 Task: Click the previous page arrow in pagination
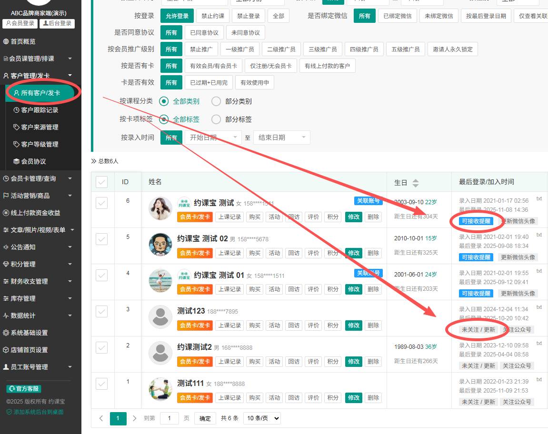(x=101, y=418)
